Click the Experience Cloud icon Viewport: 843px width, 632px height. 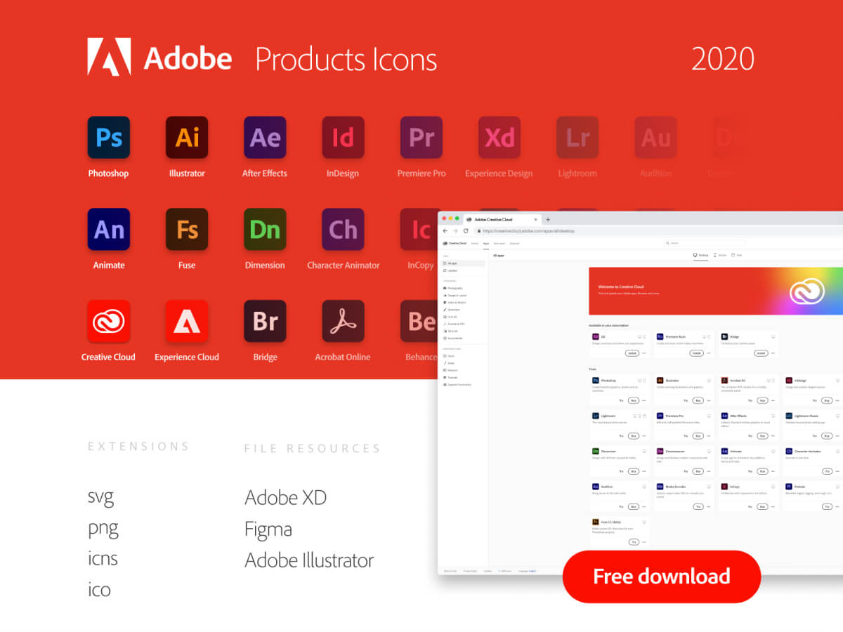(x=187, y=321)
